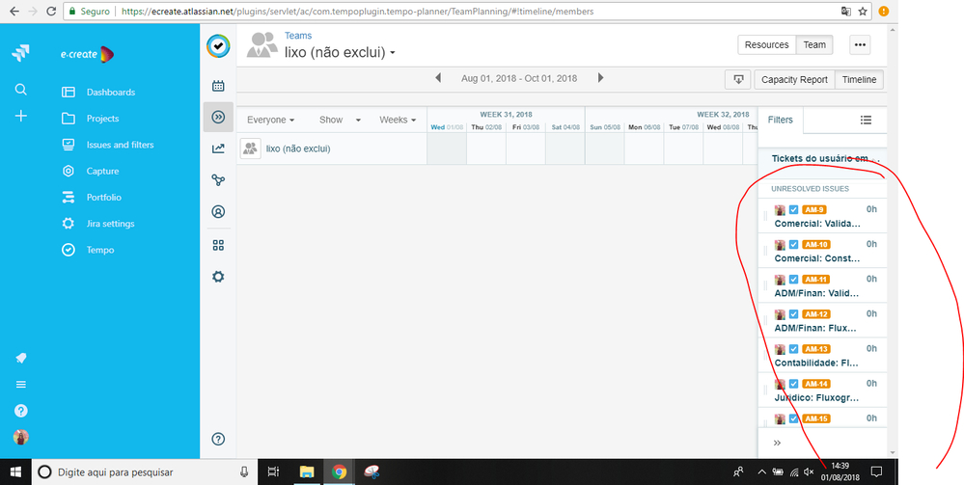The width and height of the screenshot is (964, 485).
Task: Select the Tempo planner arrows icon
Action: tap(218, 117)
